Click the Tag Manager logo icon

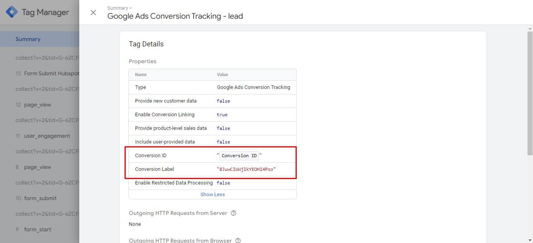click(x=12, y=12)
